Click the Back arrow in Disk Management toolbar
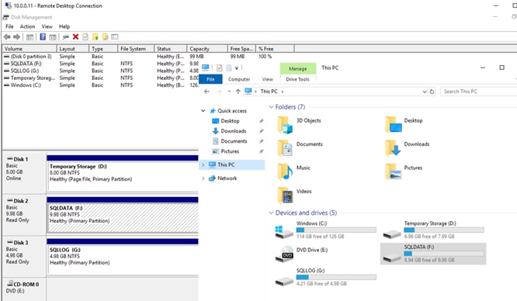The width and height of the screenshot is (517, 301). [7, 37]
